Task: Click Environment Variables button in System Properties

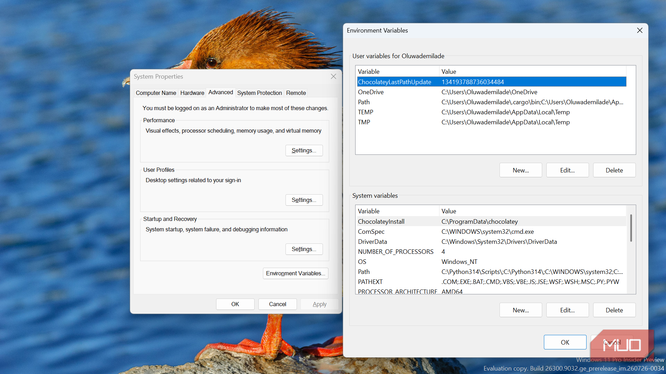Action: coord(296,274)
